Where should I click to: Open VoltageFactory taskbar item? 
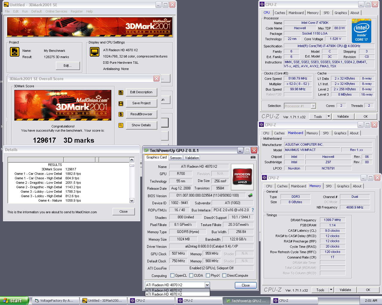coord(56,301)
